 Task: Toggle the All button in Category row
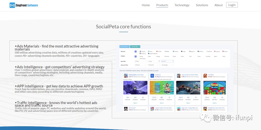tap(136, 56)
